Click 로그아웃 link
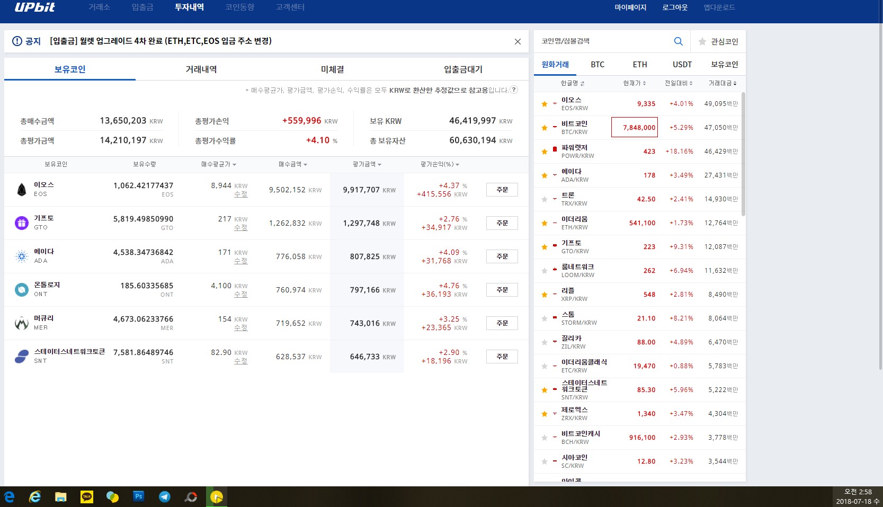 [675, 7]
